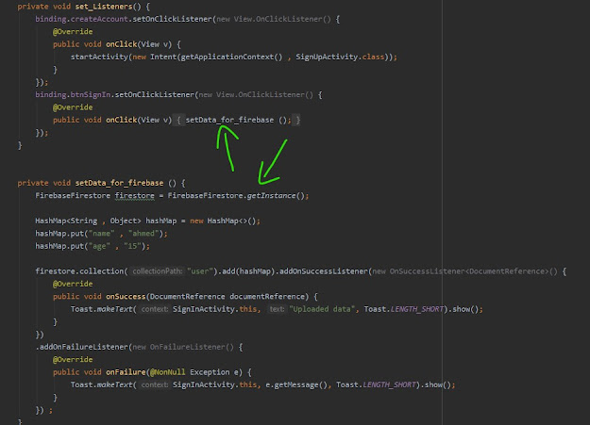Click the collectionPath: parameter hint

(158, 271)
